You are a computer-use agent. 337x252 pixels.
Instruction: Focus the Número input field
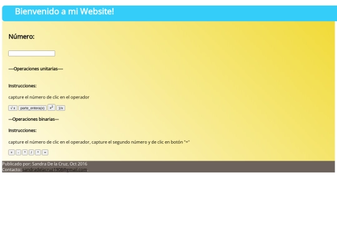point(32,54)
